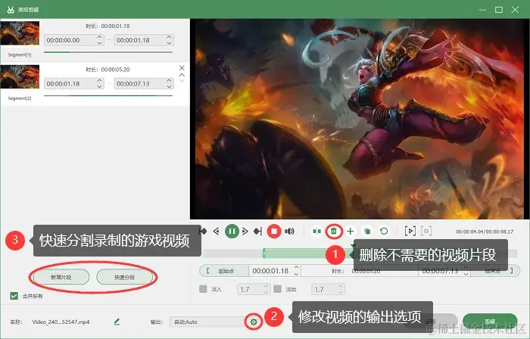Toggle the 合并所有 merge all checkbox
530x339 pixels.
pyautogui.click(x=14, y=296)
